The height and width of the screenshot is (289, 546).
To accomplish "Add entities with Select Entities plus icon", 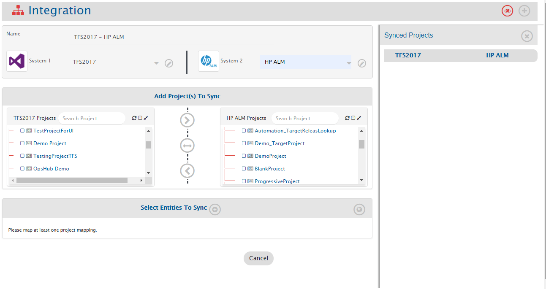I will [215, 209].
